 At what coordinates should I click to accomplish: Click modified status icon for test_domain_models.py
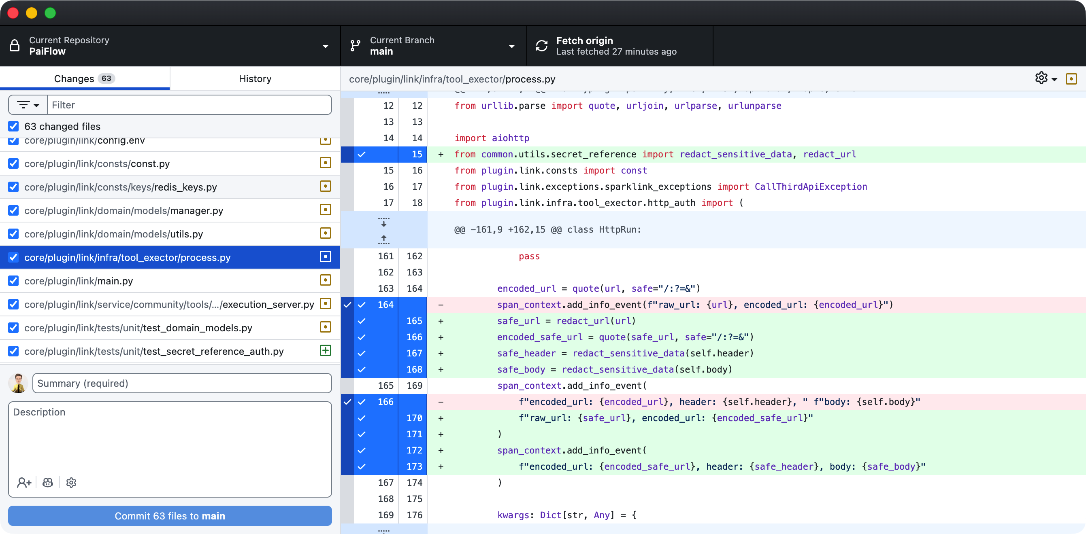point(326,327)
